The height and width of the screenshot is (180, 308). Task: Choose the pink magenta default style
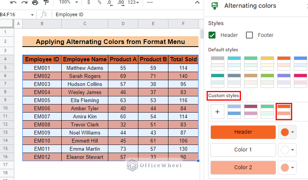click(x=300, y=81)
